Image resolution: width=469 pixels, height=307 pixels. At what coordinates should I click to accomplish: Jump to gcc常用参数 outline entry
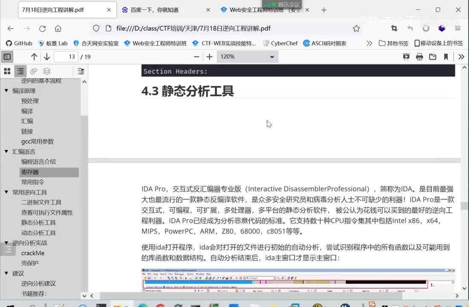[x=38, y=141]
